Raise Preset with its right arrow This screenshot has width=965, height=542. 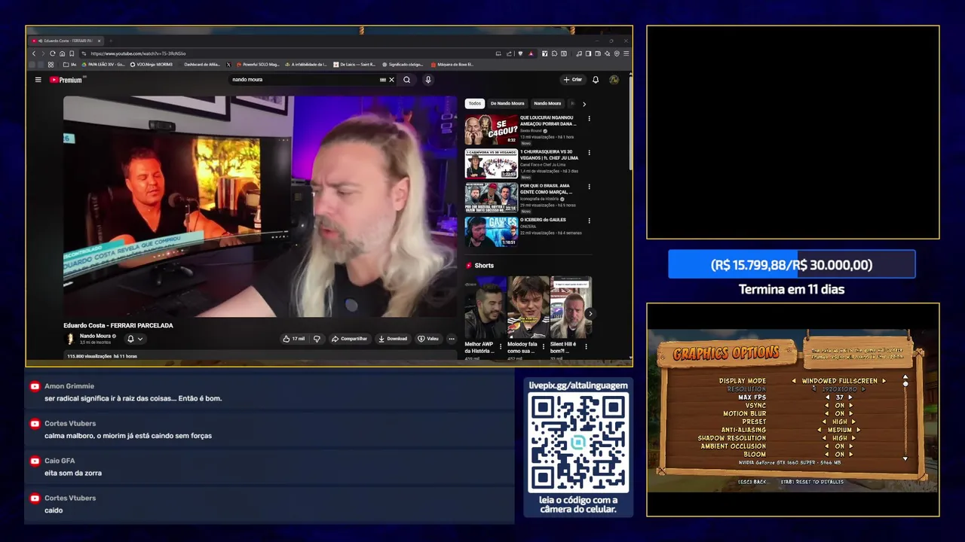click(x=853, y=422)
